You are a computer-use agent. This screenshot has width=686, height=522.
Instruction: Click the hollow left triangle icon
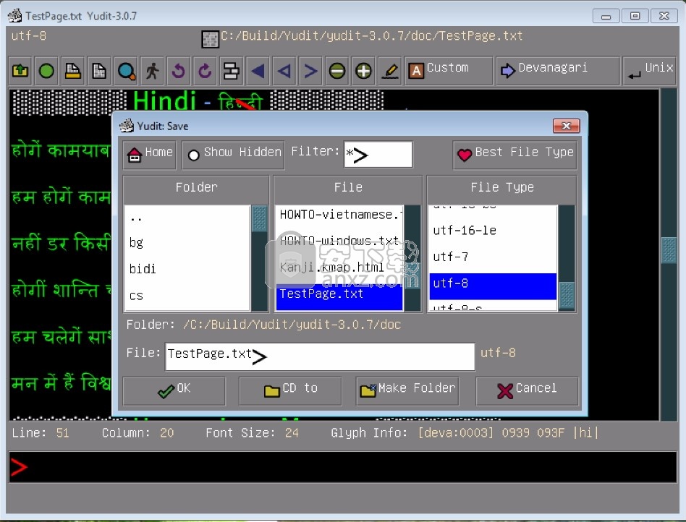[284, 70]
